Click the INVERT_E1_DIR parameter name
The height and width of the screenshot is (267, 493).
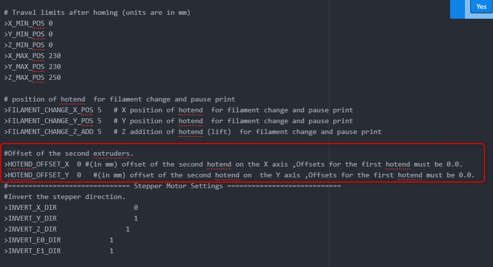pyautogui.click(x=35, y=251)
